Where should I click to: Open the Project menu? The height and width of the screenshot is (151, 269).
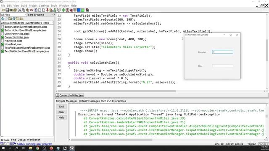point(33,5)
